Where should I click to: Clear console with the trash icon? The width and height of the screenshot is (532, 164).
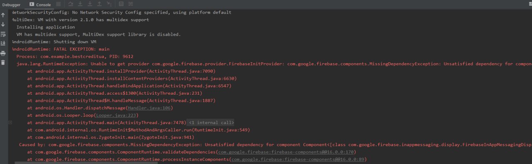pyautogui.click(x=3, y=62)
